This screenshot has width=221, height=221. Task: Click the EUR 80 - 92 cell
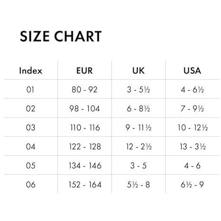(x=85, y=89)
